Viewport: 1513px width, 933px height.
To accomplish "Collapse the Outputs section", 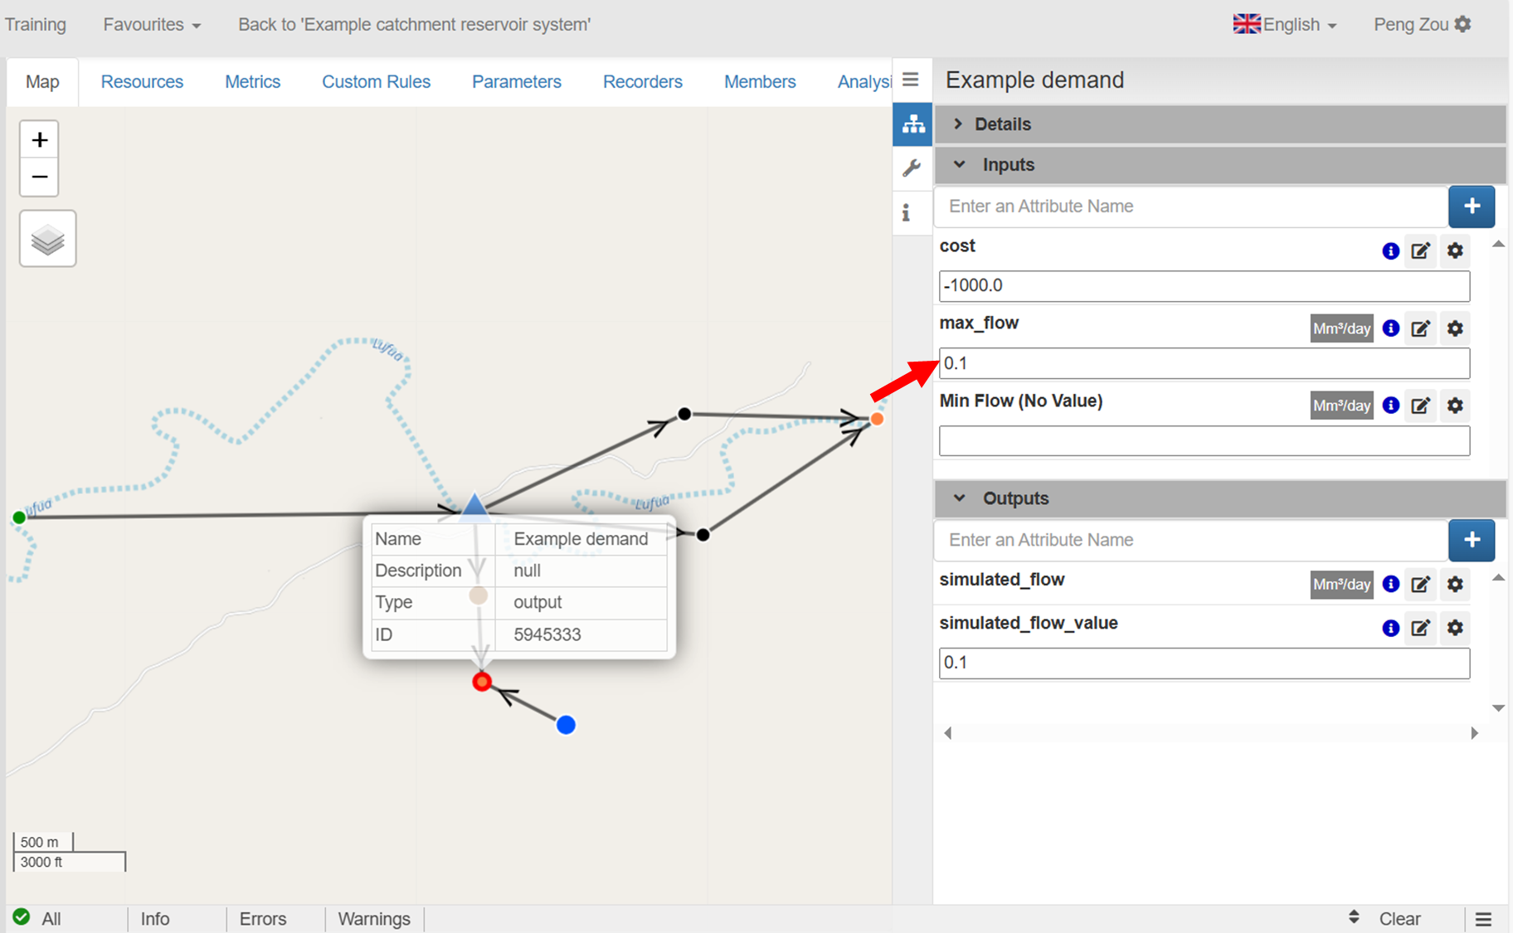I will click(1014, 498).
